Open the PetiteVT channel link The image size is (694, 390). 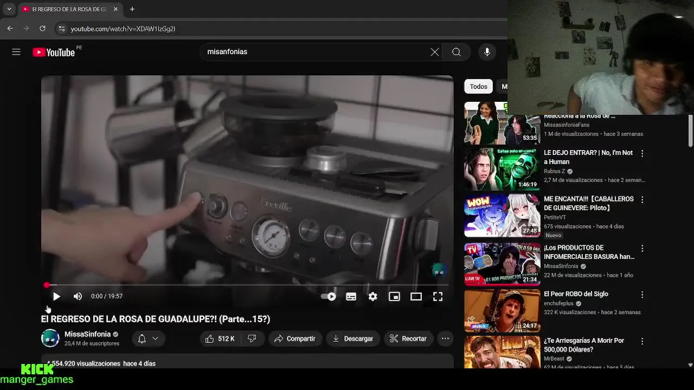pyautogui.click(x=555, y=217)
